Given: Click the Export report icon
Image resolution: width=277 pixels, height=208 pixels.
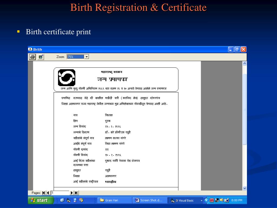Looking at the screenshot, I should click(x=41, y=57).
